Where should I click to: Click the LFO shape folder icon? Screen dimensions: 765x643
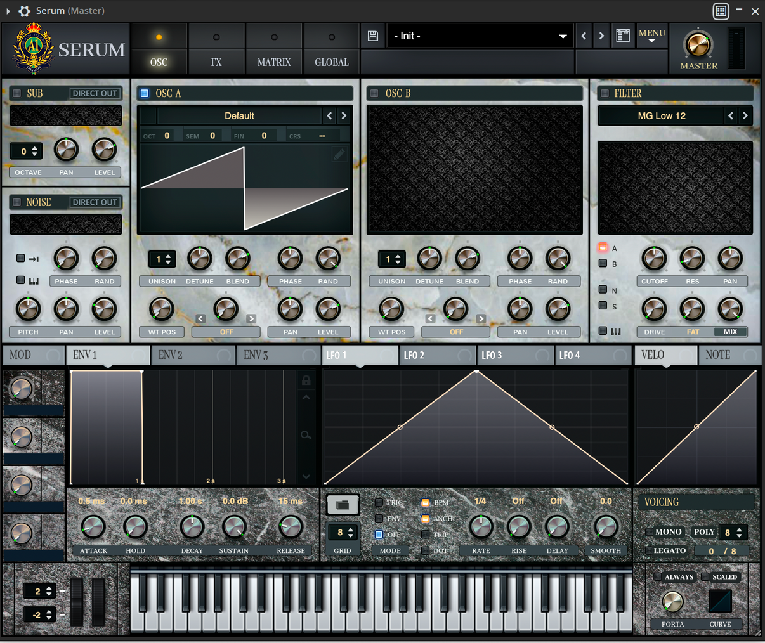(343, 505)
